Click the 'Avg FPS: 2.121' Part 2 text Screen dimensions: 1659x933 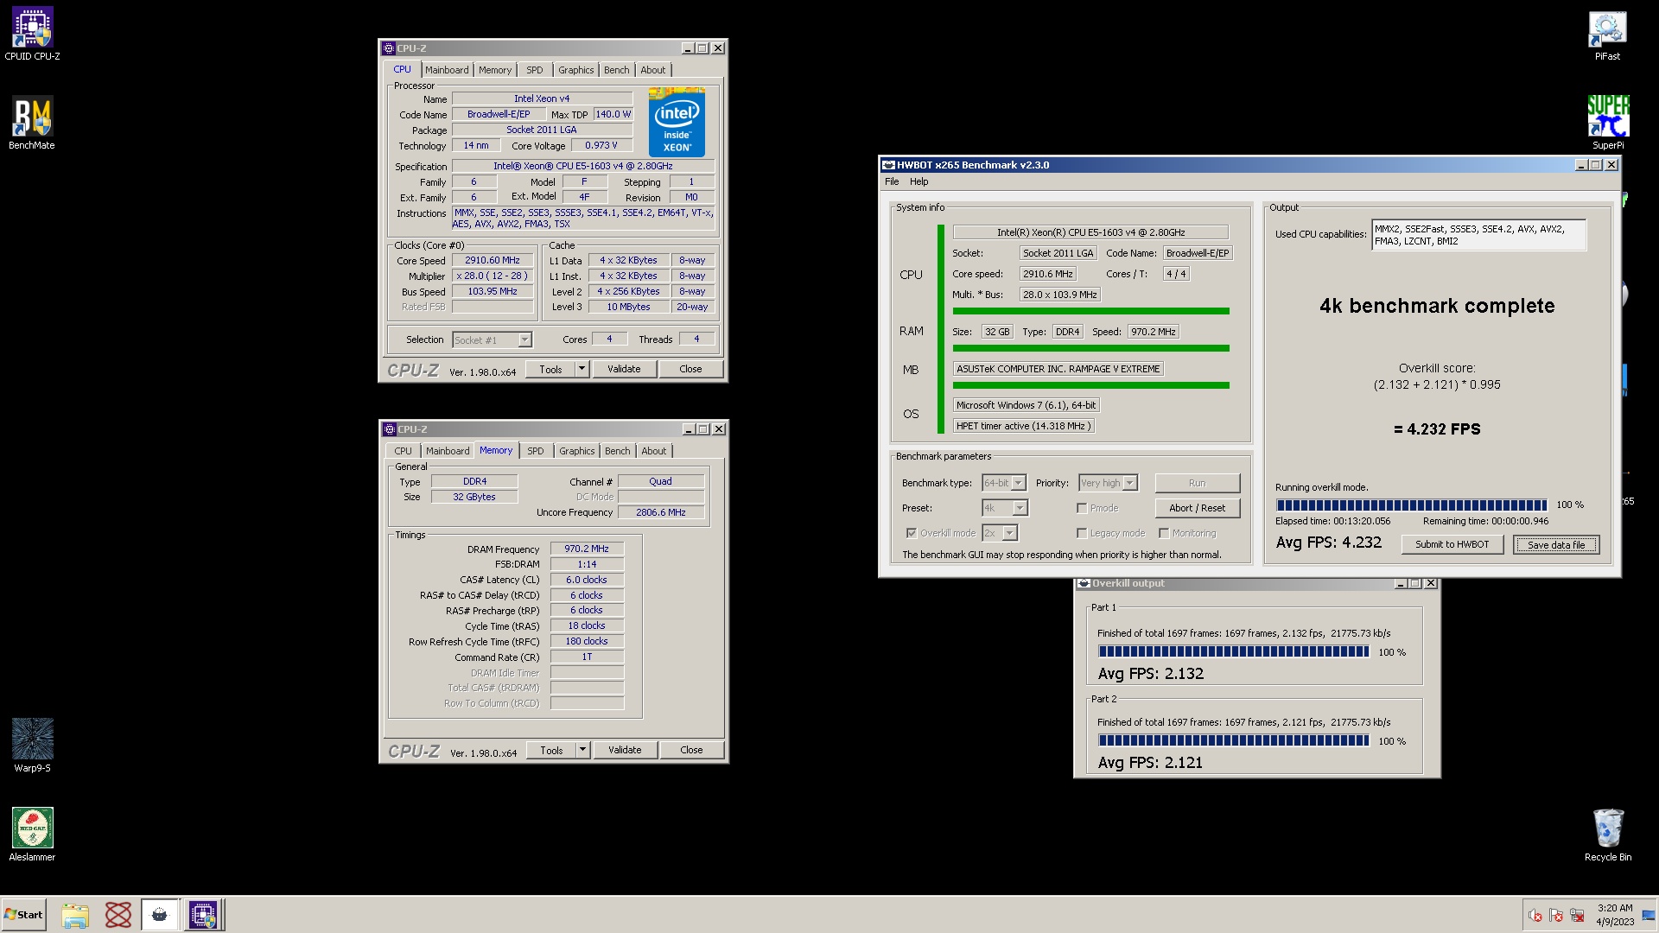[x=1150, y=763]
